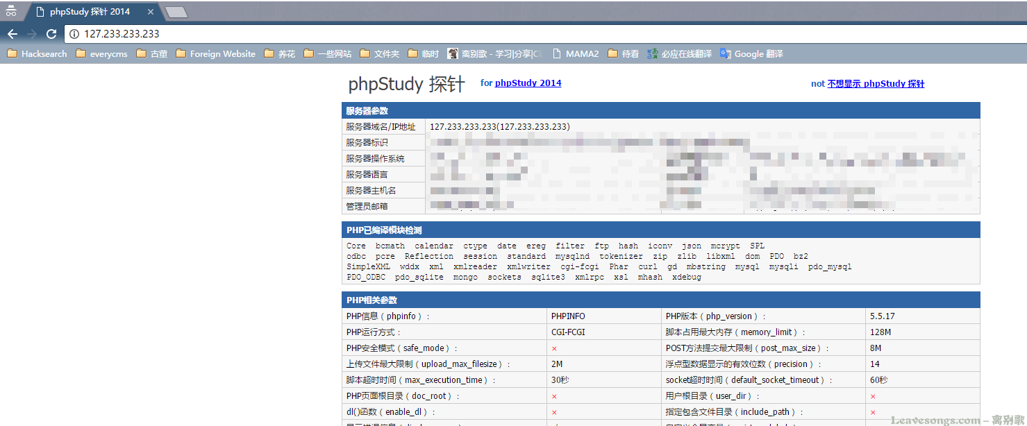The height and width of the screenshot is (426, 1027).
Task: Click the site info icon in address bar
Action: click(75, 33)
